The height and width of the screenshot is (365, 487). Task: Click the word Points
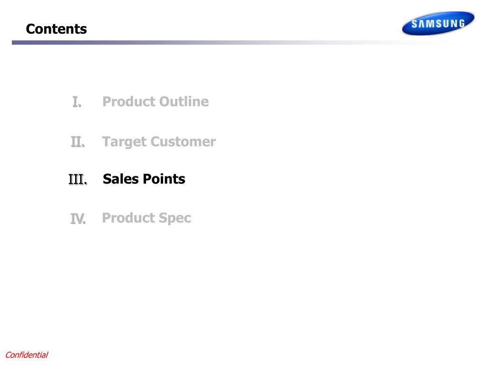coord(164,179)
